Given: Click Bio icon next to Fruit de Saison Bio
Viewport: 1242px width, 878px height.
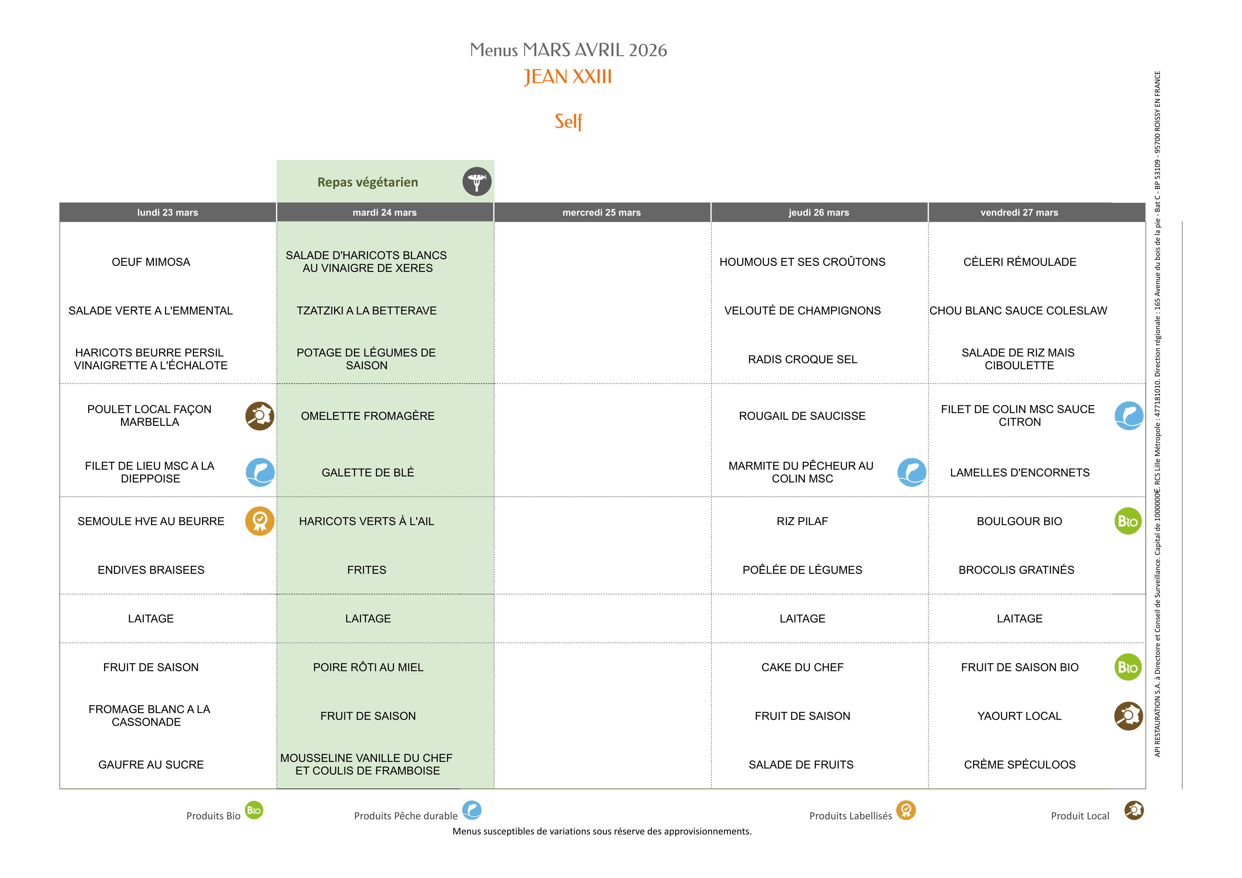Looking at the screenshot, I should click(x=1128, y=667).
